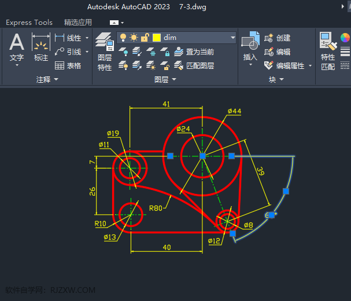Select the Text (文字) tool
The height and width of the screenshot is (301, 351).
[x=17, y=43]
